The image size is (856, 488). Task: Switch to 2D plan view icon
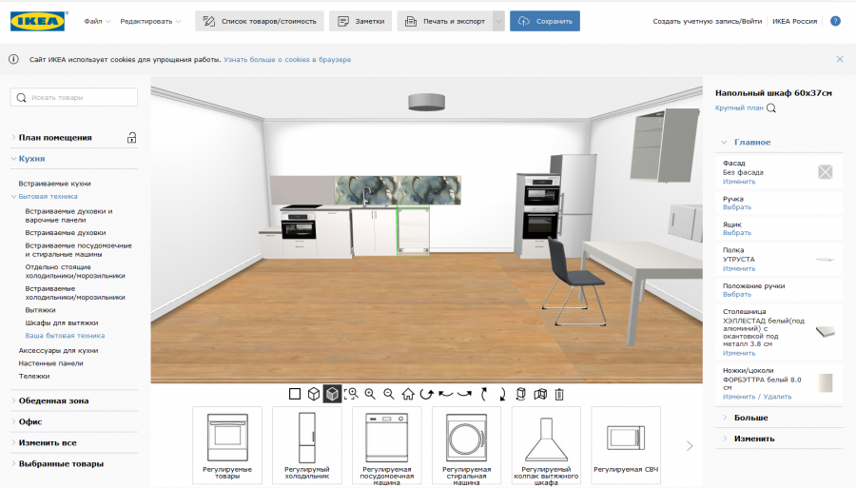tap(295, 394)
